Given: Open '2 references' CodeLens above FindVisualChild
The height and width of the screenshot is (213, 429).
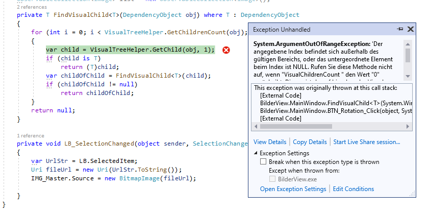Looking at the screenshot, I should [32, 7].
